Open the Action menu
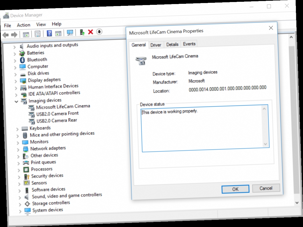Viewport: 303px width, 227px height. (x=24, y=25)
